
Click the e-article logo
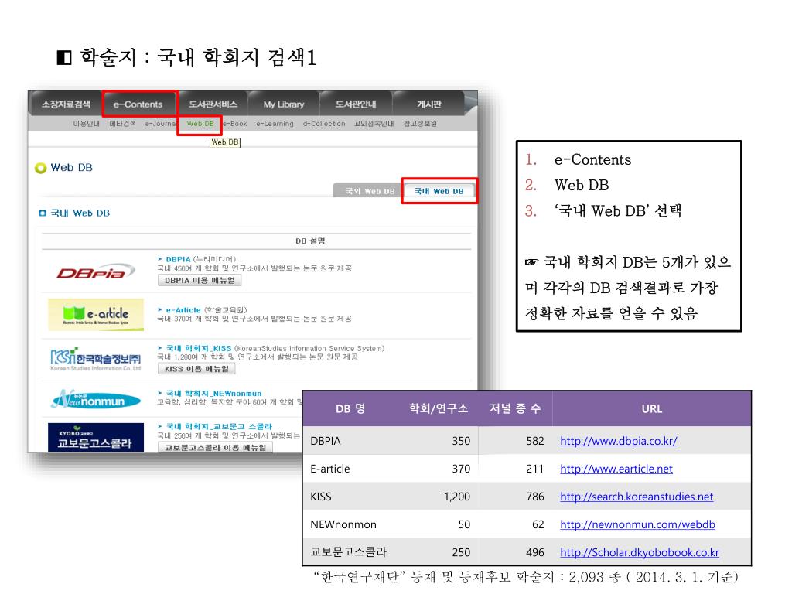coord(95,314)
